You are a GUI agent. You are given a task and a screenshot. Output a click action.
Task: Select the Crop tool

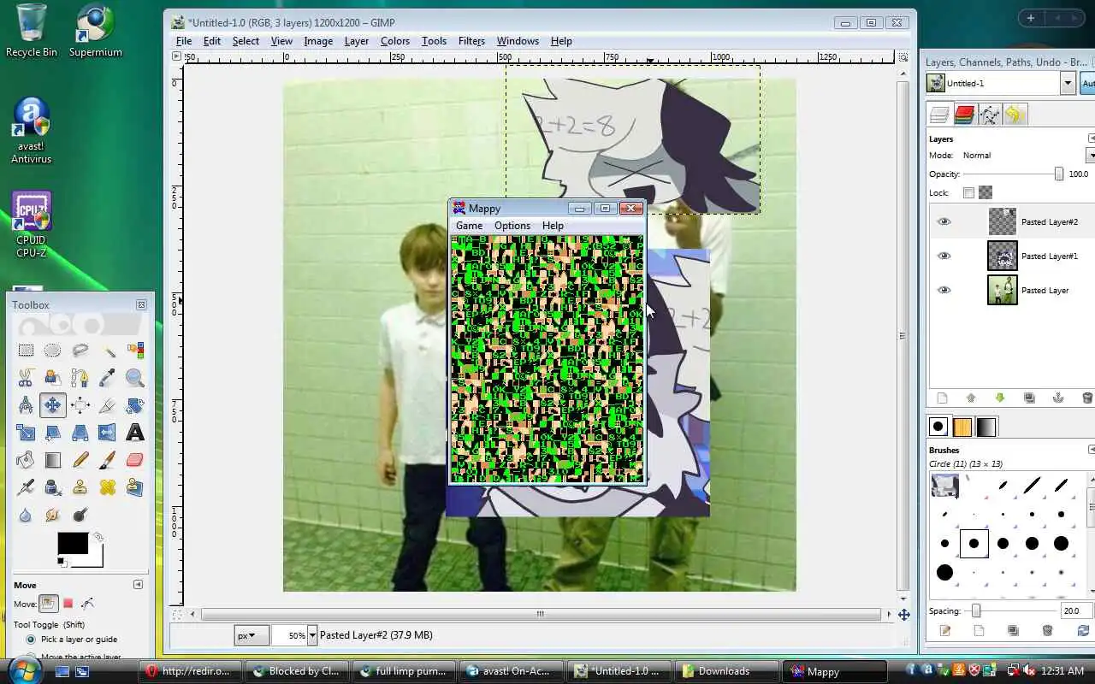108,405
